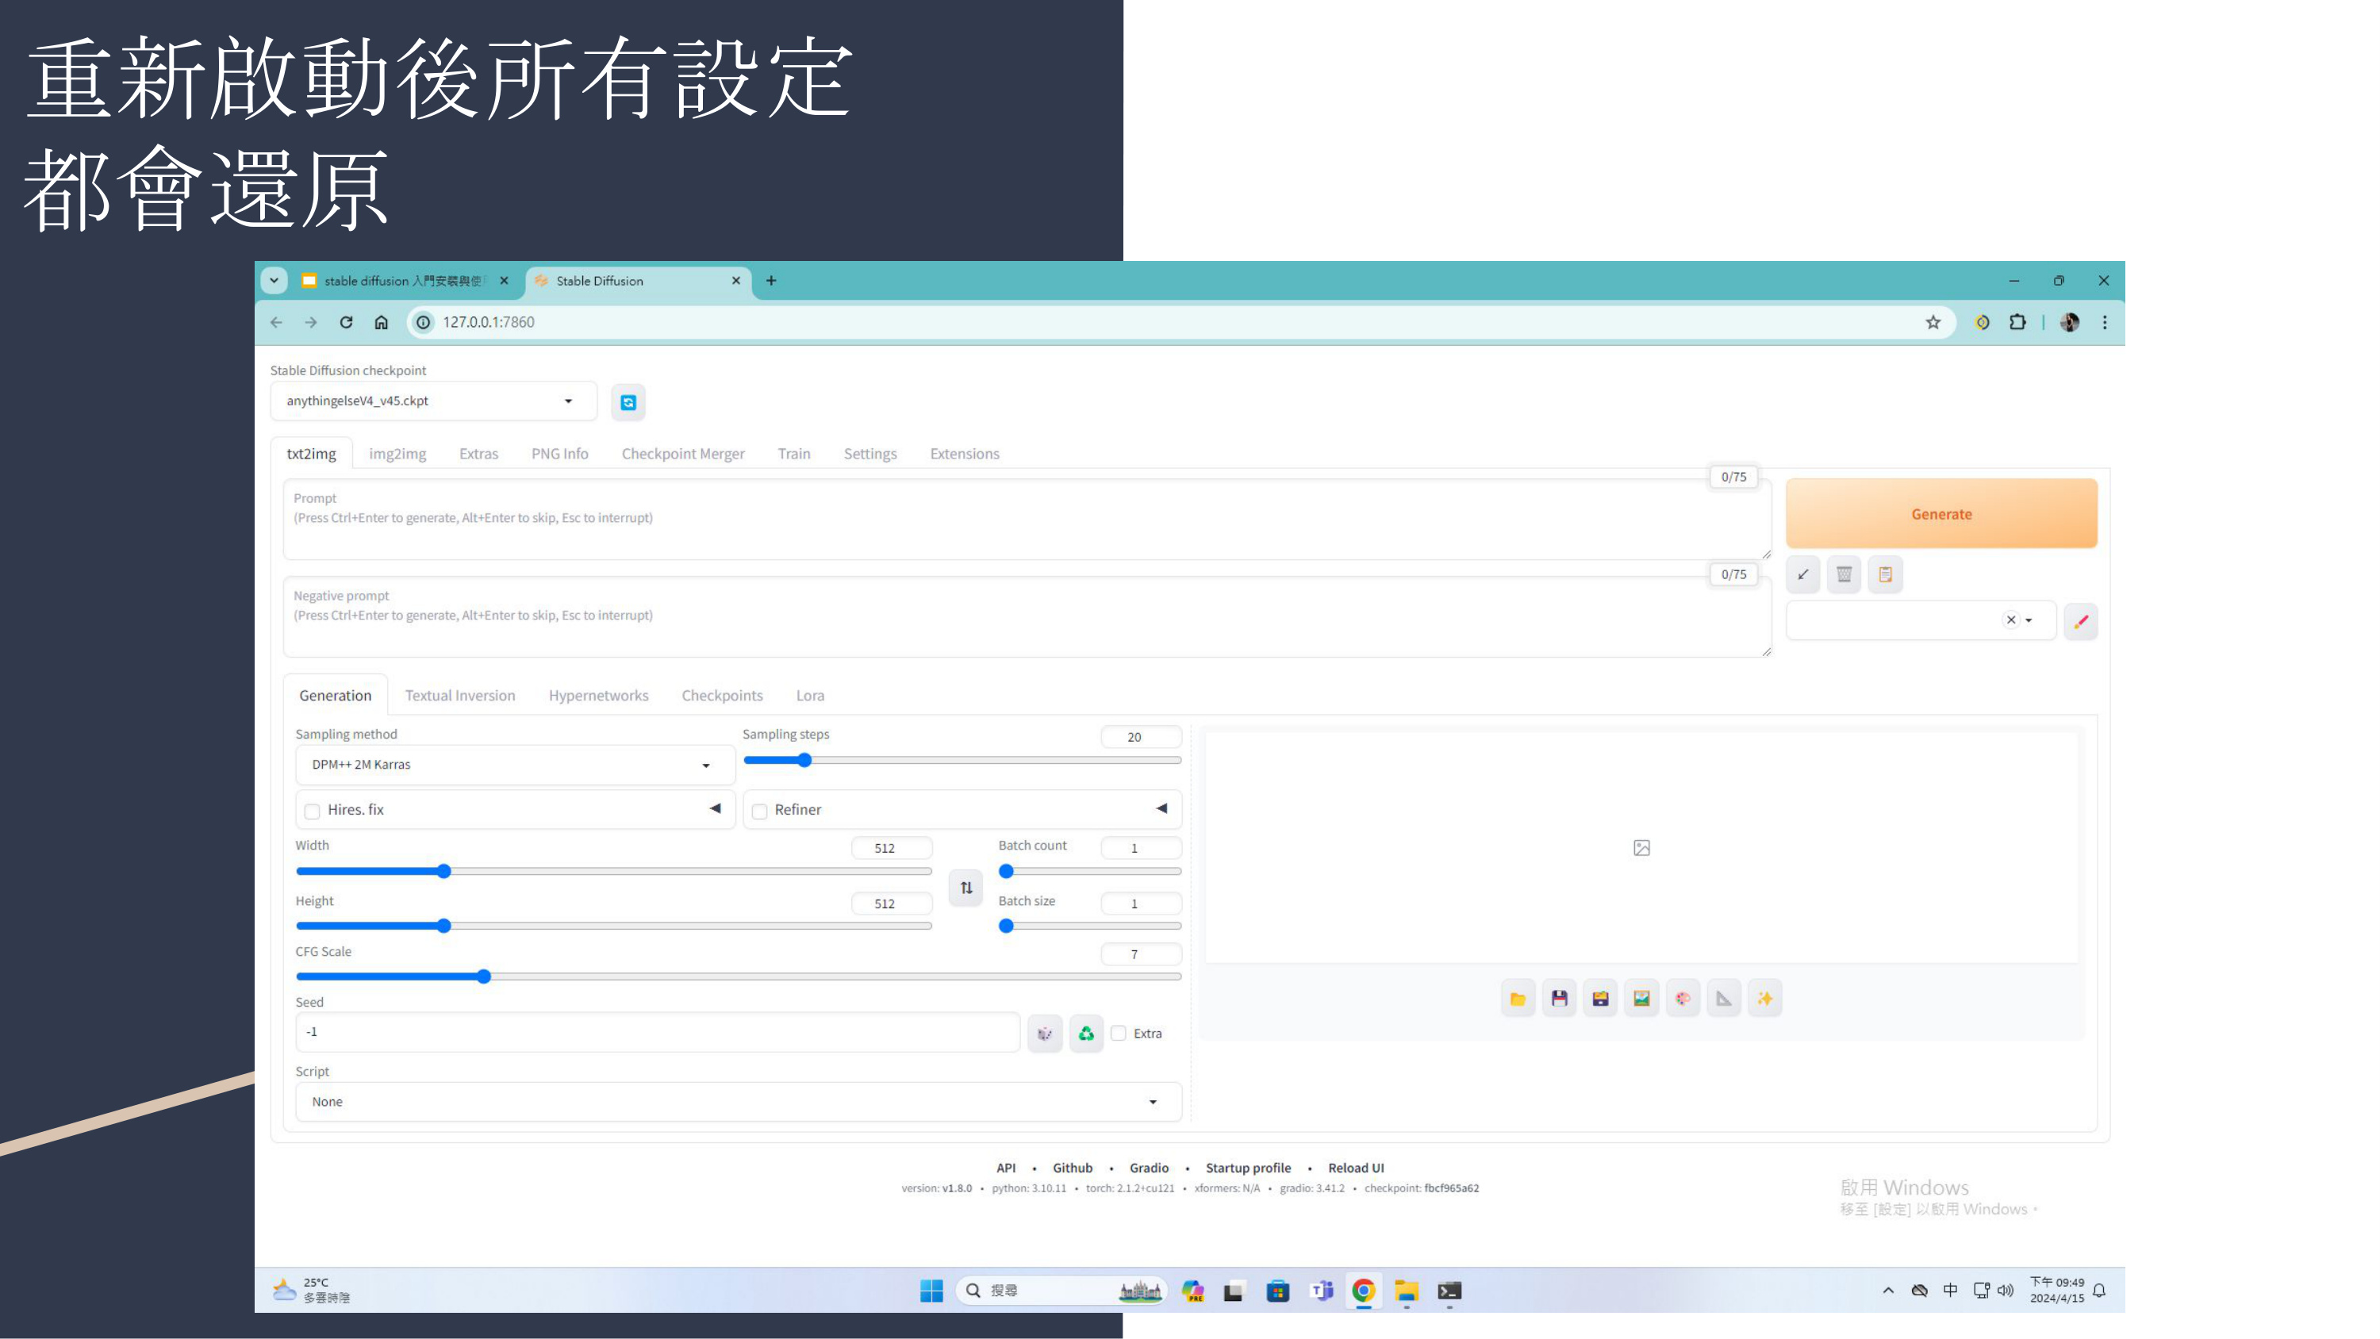Open Checkpoint Merger tab
The image size is (2380, 1339).
683,454
